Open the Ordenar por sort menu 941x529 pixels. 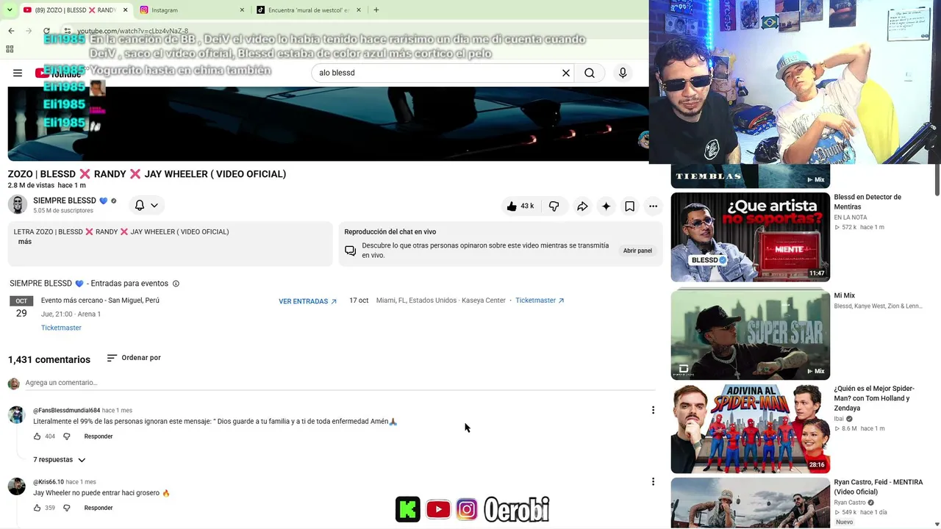(x=134, y=358)
